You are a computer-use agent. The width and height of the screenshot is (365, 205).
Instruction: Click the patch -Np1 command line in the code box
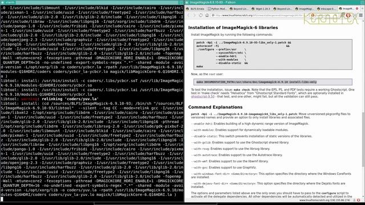point(244,43)
